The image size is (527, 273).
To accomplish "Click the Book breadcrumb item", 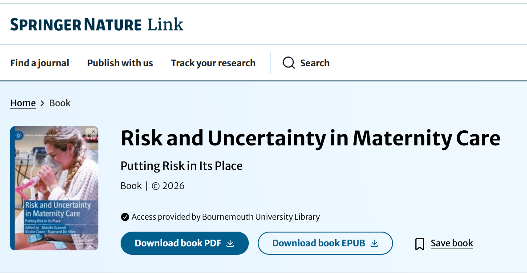I will [60, 103].
